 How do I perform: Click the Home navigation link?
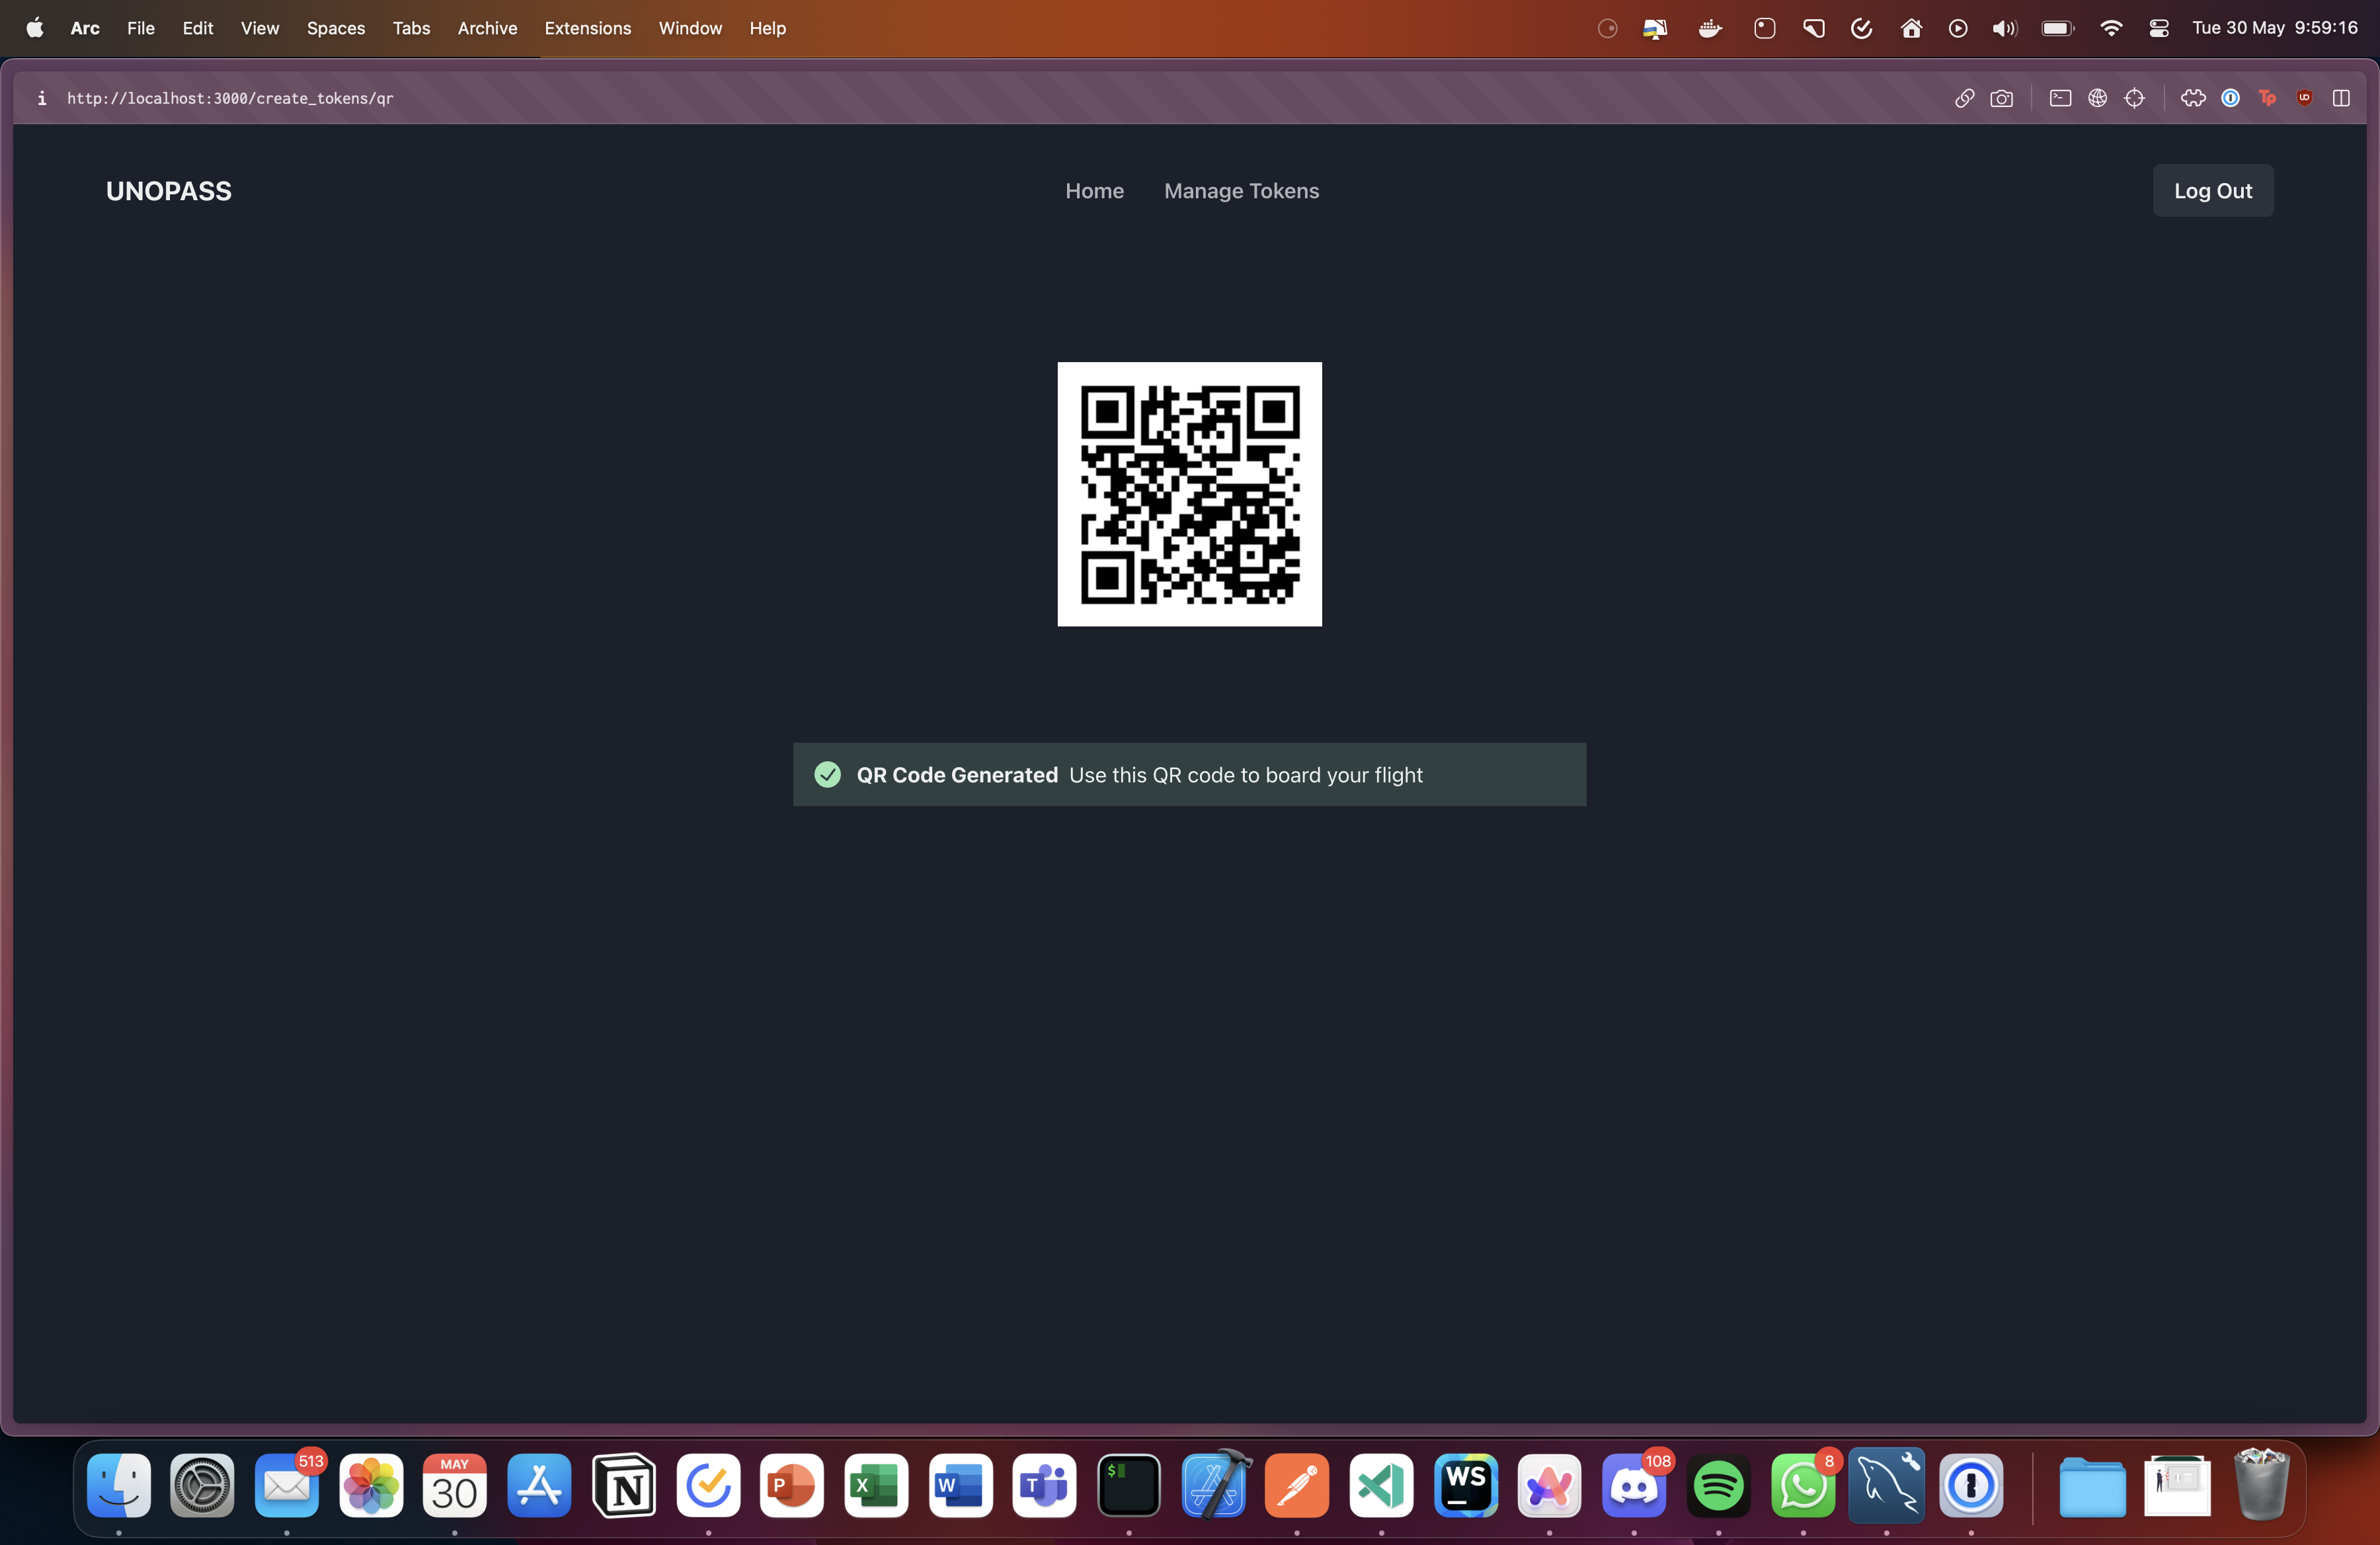point(1094,191)
